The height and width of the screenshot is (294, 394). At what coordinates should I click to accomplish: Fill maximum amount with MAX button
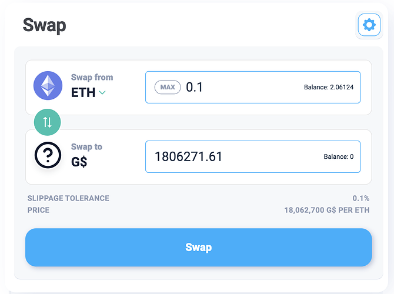coord(168,87)
